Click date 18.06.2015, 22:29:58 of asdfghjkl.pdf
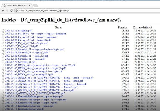The width and height of the screenshot is (160, 111). point(145,31)
